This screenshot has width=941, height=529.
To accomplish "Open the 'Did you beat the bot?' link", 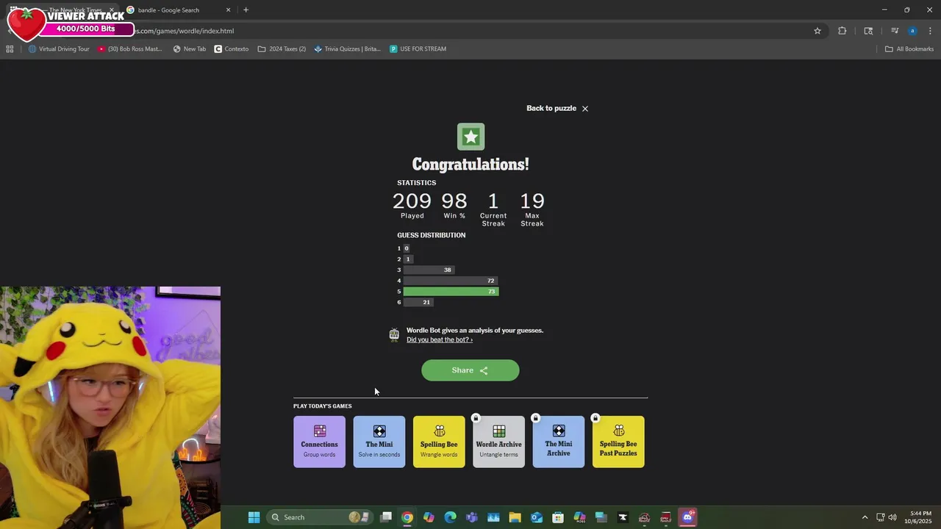I will pyautogui.click(x=440, y=339).
